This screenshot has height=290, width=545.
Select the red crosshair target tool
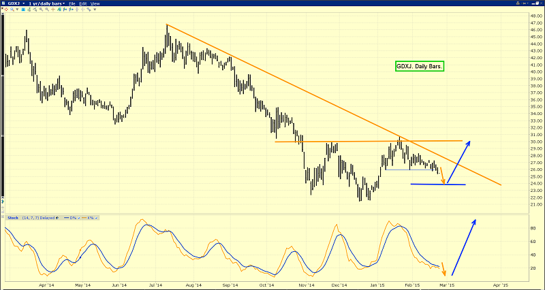click(x=6, y=10)
